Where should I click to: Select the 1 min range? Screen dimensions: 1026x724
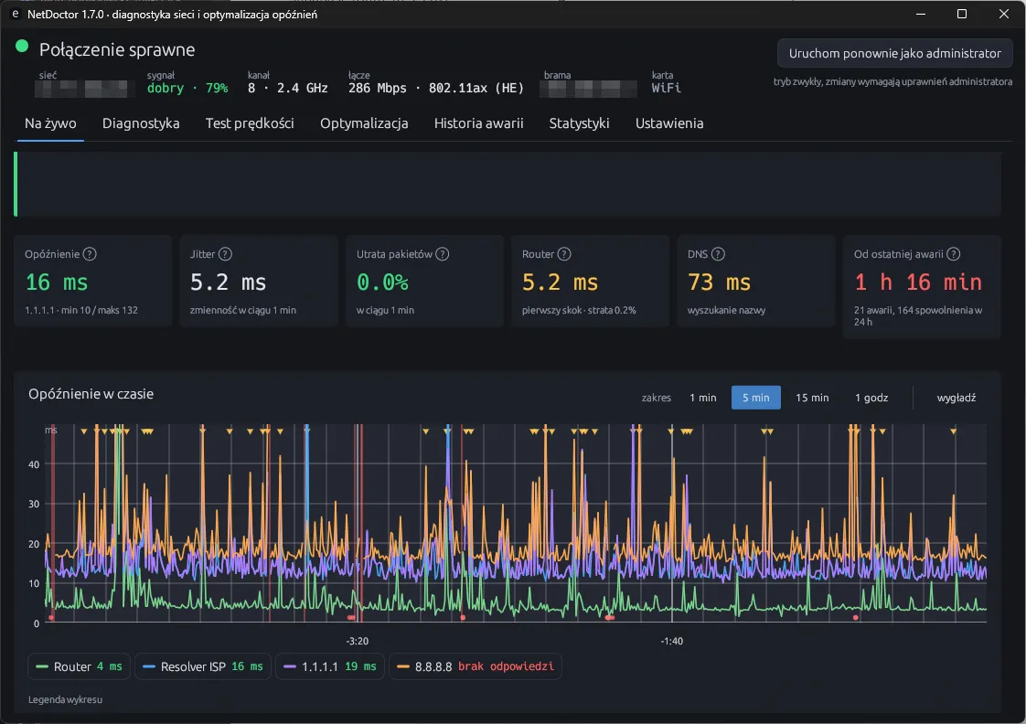703,398
